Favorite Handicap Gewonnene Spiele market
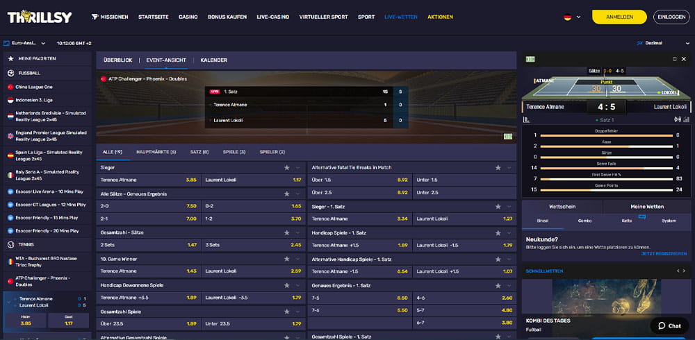Image resolution: width=695 pixels, height=340 pixels. (287, 286)
